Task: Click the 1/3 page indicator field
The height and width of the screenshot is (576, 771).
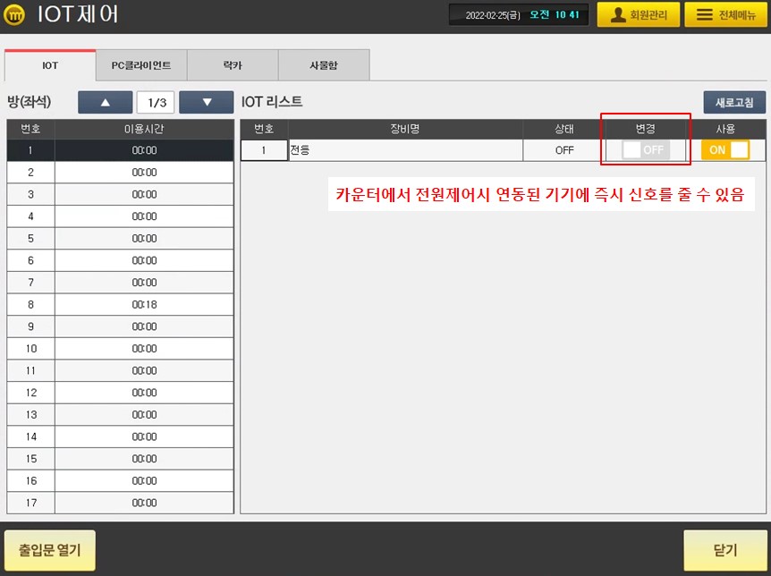Action: (156, 102)
